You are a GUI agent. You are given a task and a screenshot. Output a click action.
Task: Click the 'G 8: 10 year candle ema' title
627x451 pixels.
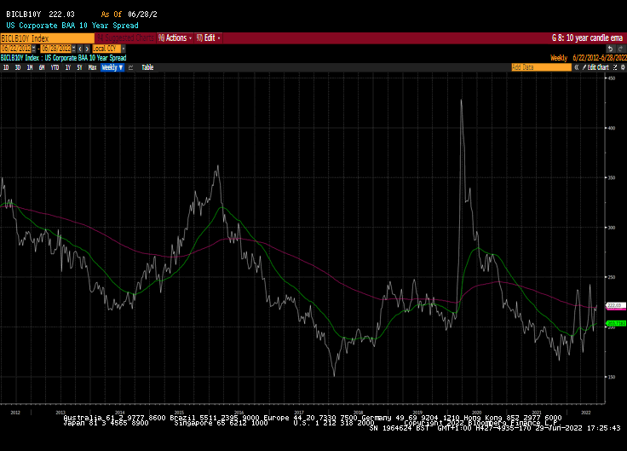[587, 38]
